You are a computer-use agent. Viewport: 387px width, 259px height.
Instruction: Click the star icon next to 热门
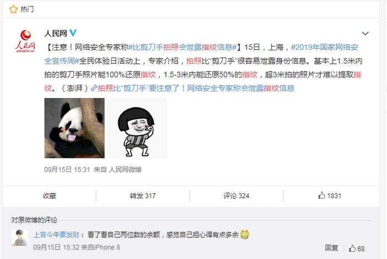coord(13,9)
